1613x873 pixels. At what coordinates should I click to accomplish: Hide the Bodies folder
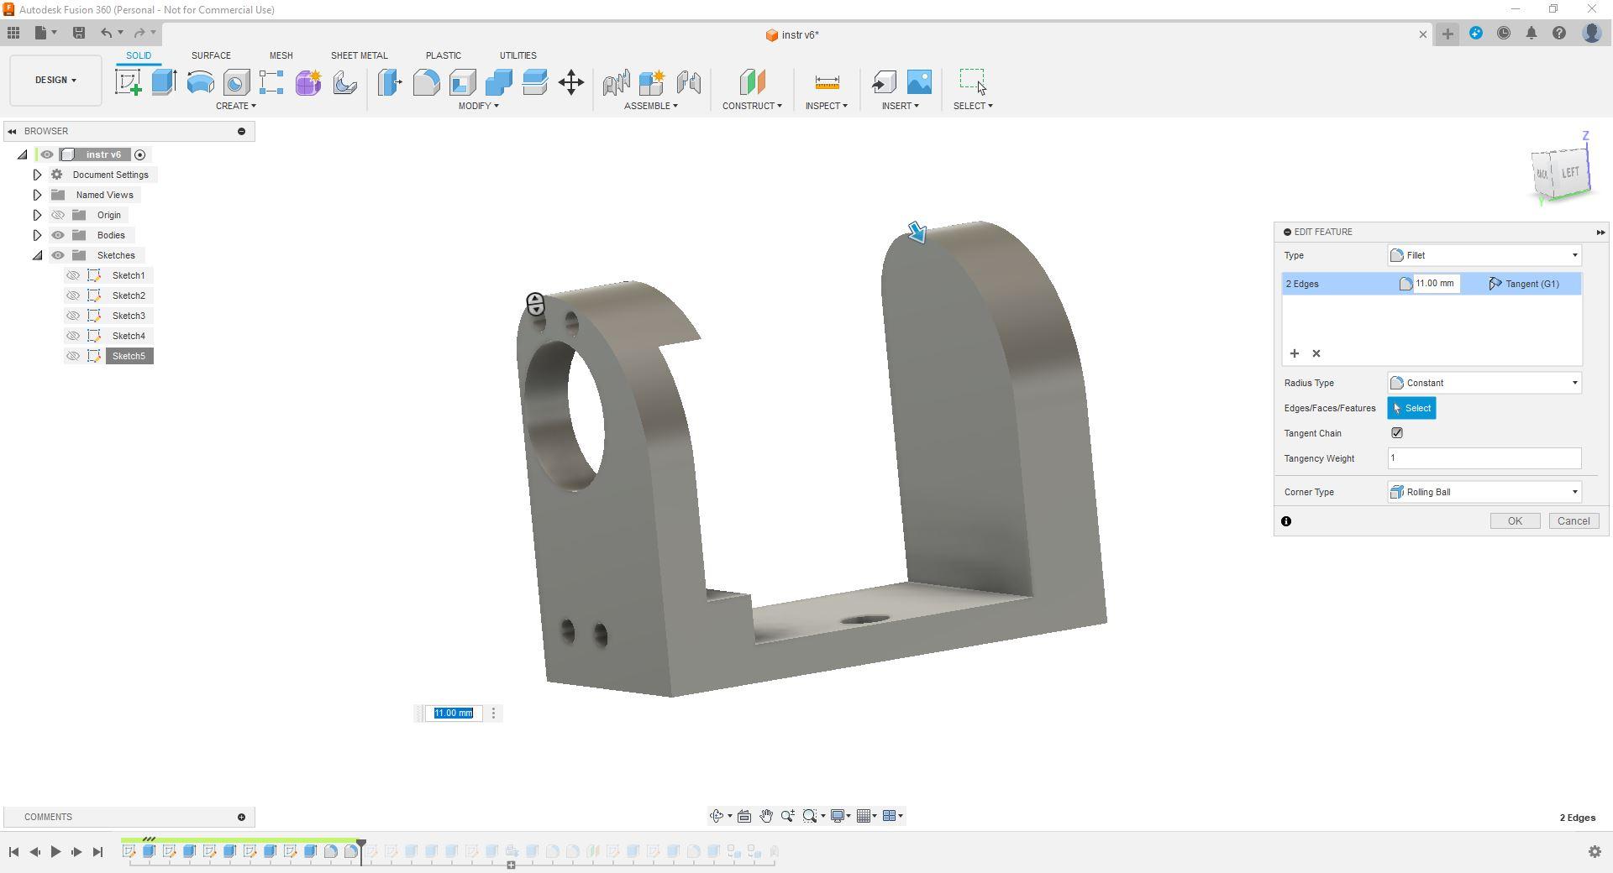click(x=58, y=235)
